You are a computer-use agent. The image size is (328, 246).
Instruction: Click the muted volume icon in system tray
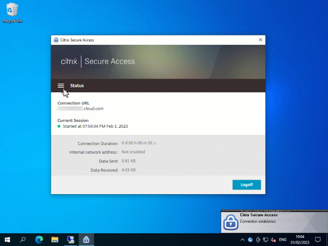[x=272, y=239]
